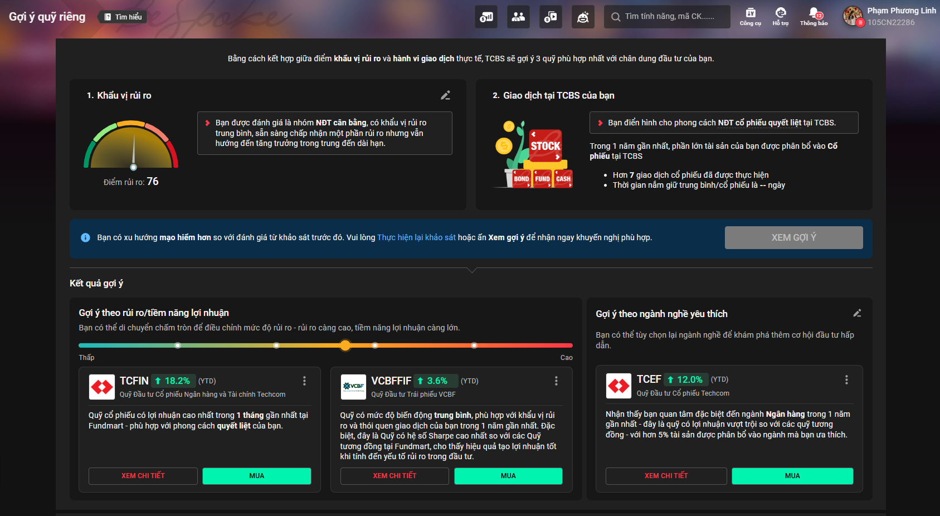The image size is (940, 516).
Task: Click the search field for features or stock codes
Action: pyautogui.click(x=667, y=17)
